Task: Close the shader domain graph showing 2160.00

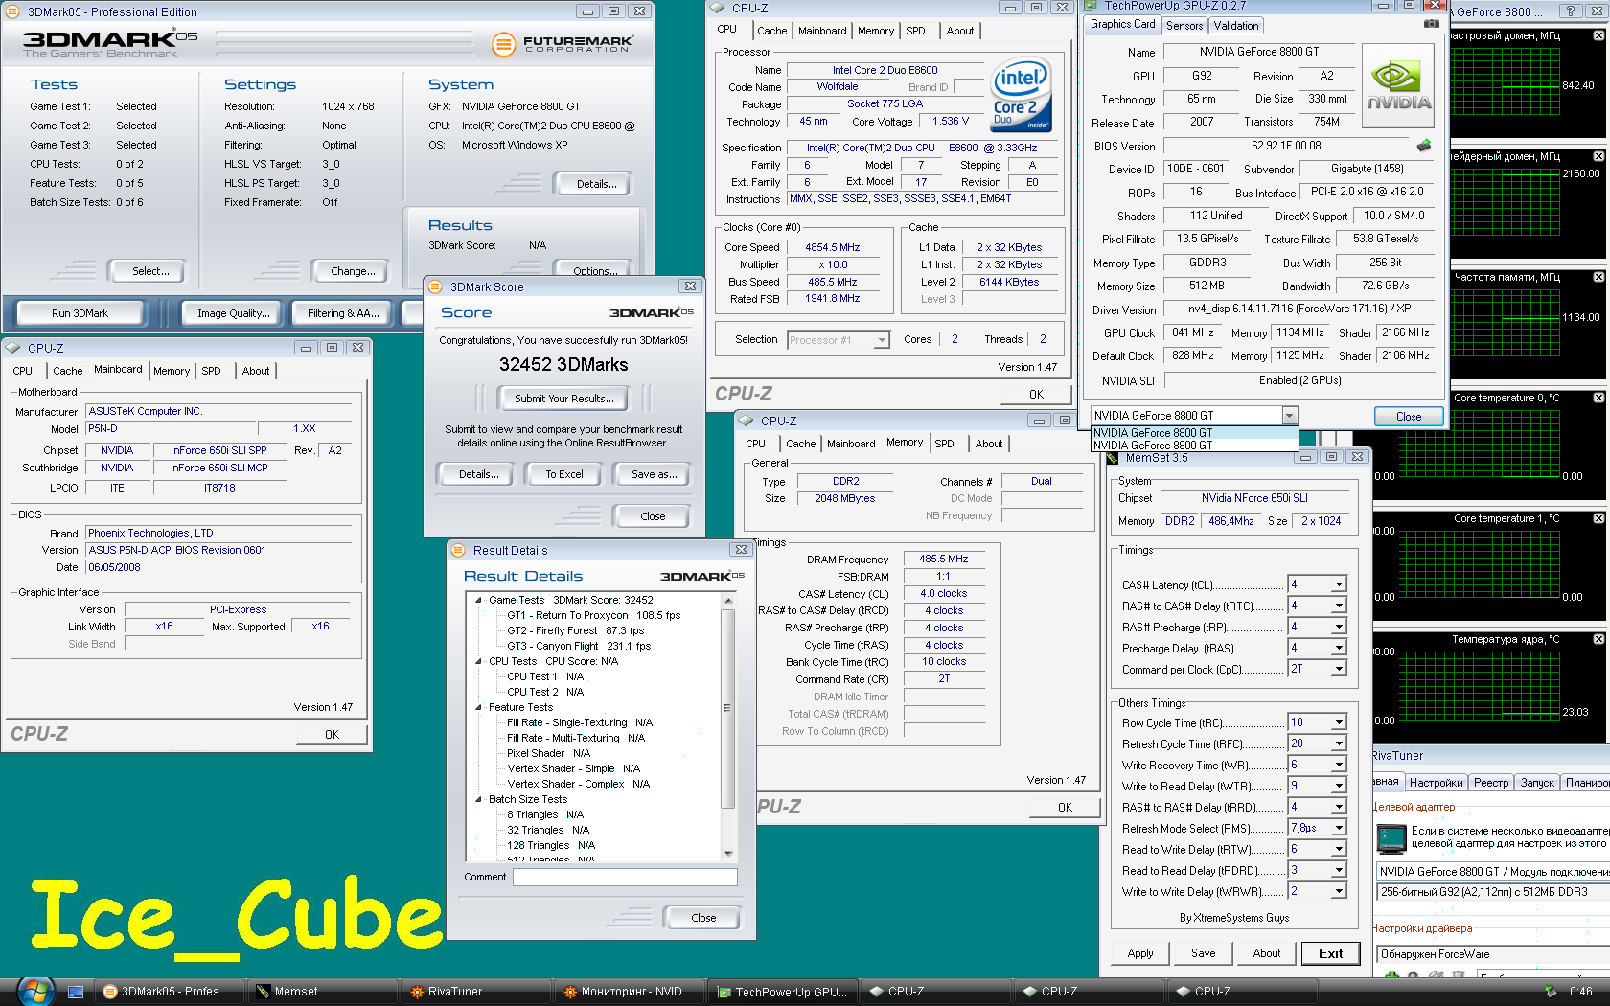Action: 1598,156
